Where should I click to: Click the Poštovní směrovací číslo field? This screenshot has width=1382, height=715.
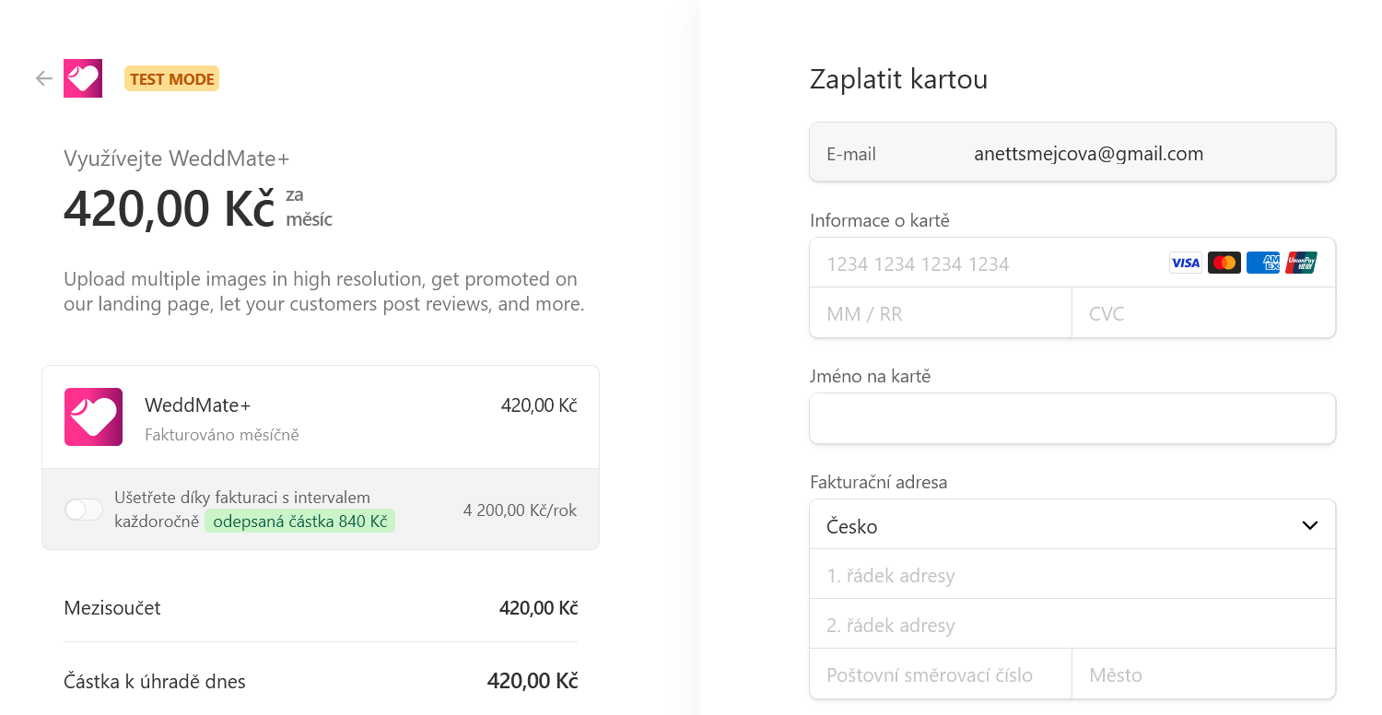click(941, 674)
